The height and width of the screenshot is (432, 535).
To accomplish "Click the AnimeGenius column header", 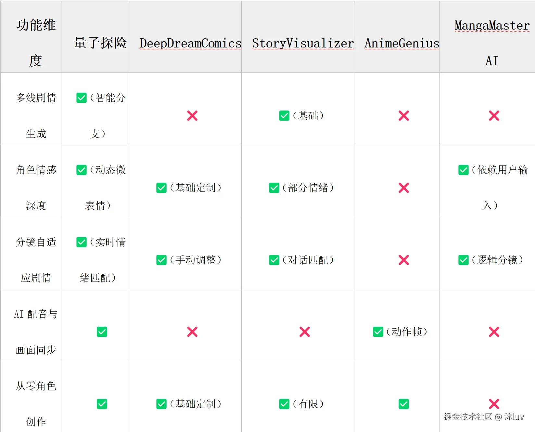I will [x=401, y=43].
